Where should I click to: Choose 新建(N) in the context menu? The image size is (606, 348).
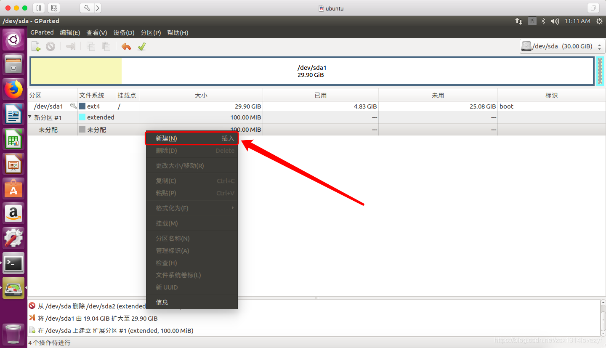point(192,138)
